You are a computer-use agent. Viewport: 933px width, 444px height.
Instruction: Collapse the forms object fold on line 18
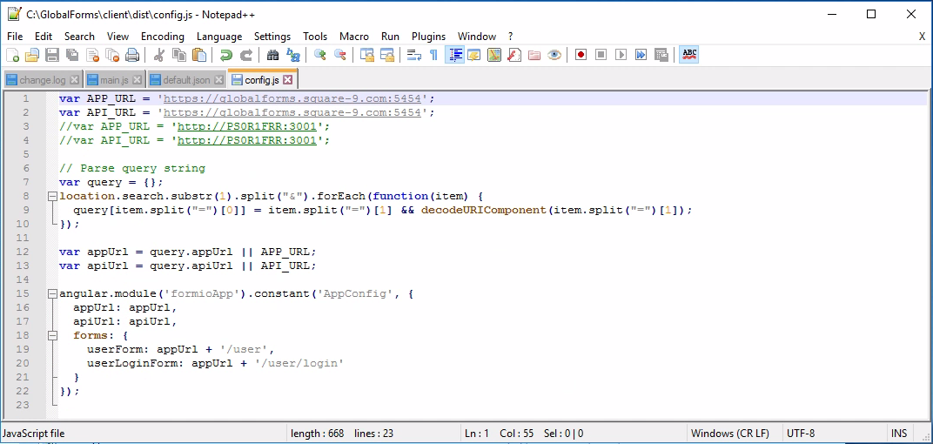point(53,335)
